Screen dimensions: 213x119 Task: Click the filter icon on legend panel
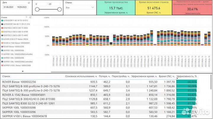click(x=26, y=17)
